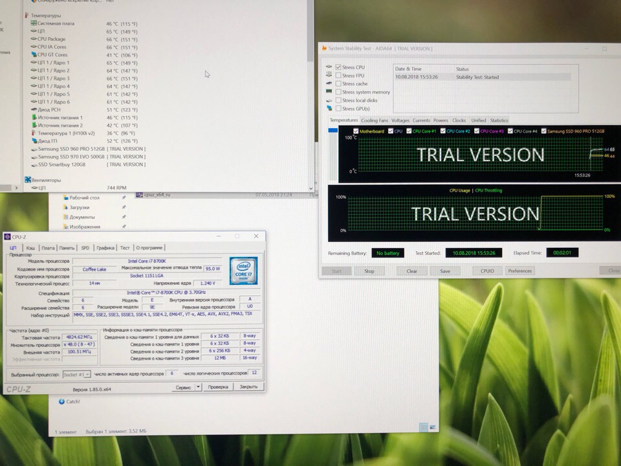Click the Закрыть button in CPU-Z
The width and height of the screenshot is (621, 466).
point(248,387)
